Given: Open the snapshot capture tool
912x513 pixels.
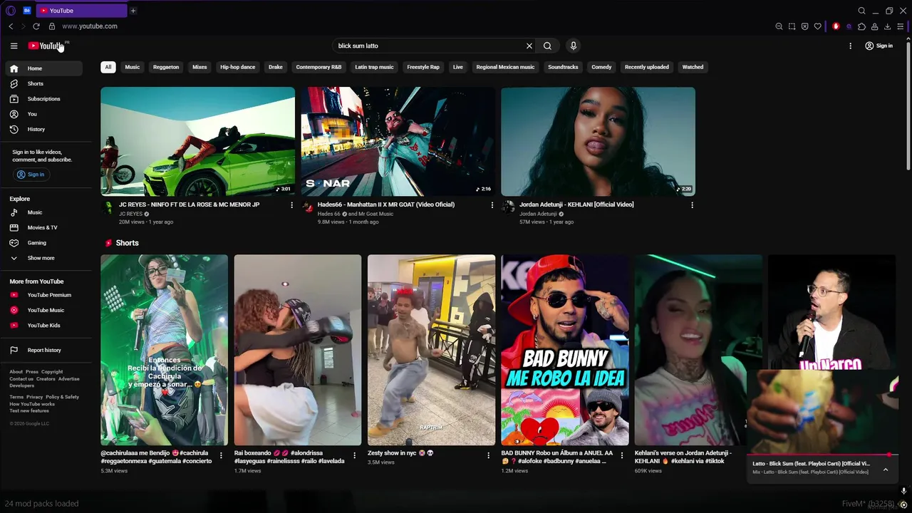Looking at the screenshot, I should click(792, 26).
